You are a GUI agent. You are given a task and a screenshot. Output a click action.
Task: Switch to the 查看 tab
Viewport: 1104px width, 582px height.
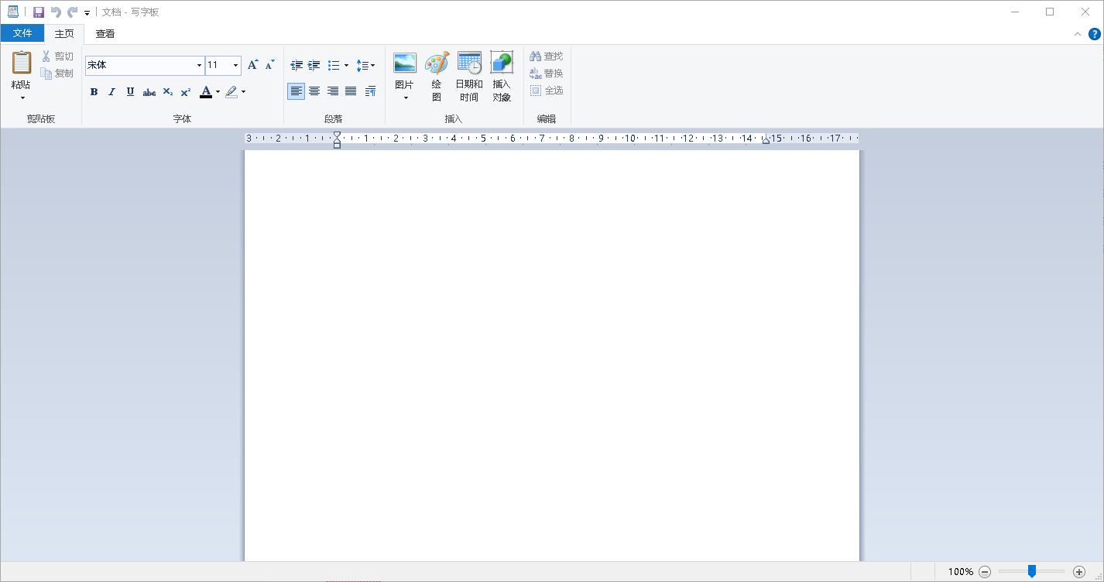coord(105,33)
